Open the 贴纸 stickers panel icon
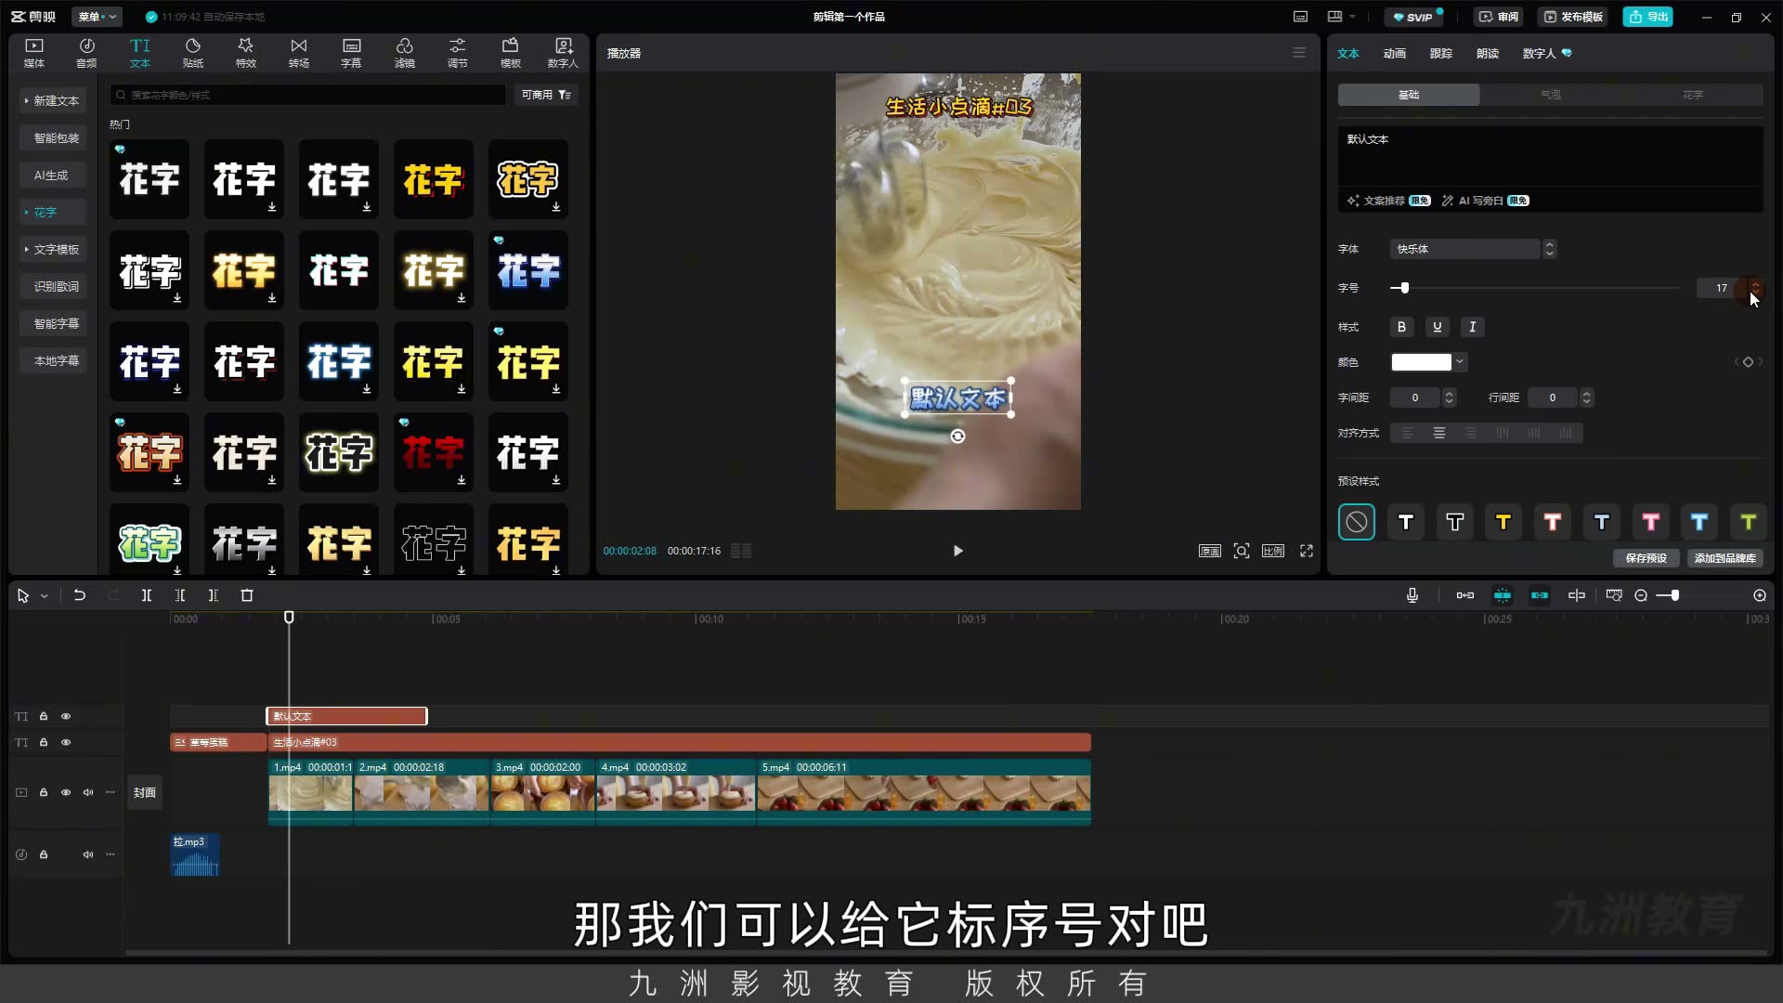 tap(193, 53)
